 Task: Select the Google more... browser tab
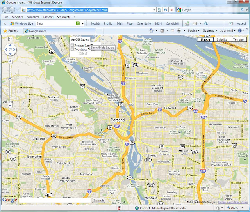60,31
